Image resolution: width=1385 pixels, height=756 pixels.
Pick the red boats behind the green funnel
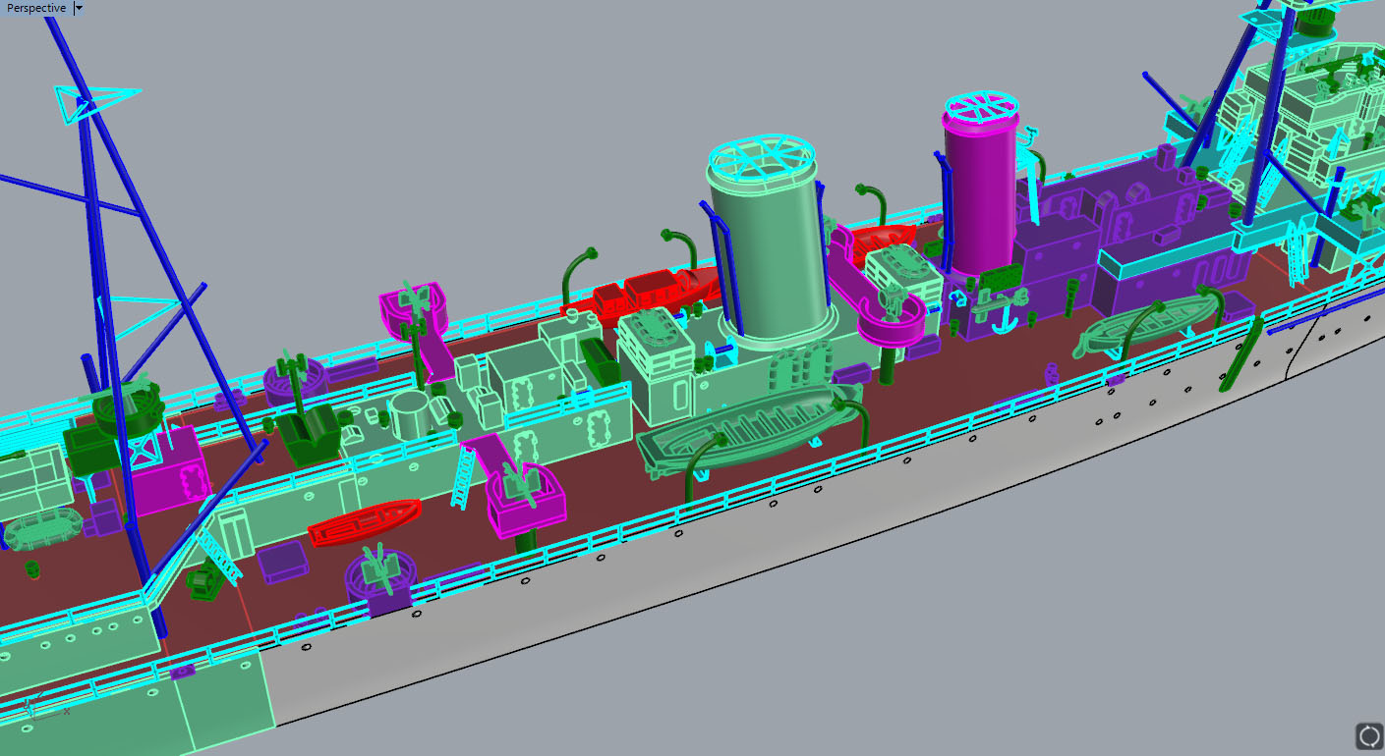point(657,287)
